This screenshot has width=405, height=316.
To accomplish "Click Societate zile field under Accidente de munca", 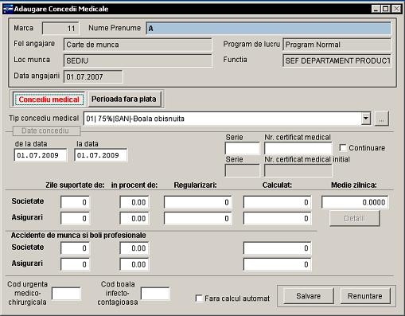I will 75,248.
